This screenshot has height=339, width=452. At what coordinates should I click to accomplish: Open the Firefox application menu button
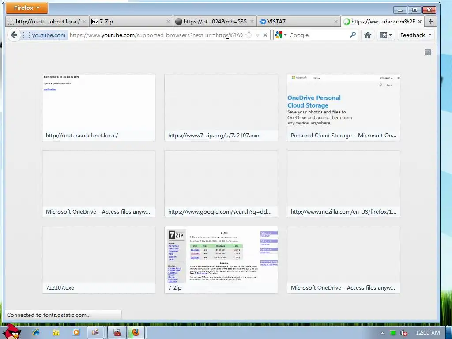(x=27, y=8)
